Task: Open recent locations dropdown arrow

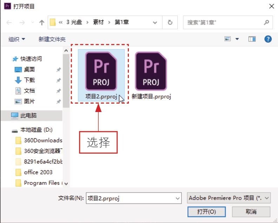Action: pyautogui.click(x=33, y=22)
